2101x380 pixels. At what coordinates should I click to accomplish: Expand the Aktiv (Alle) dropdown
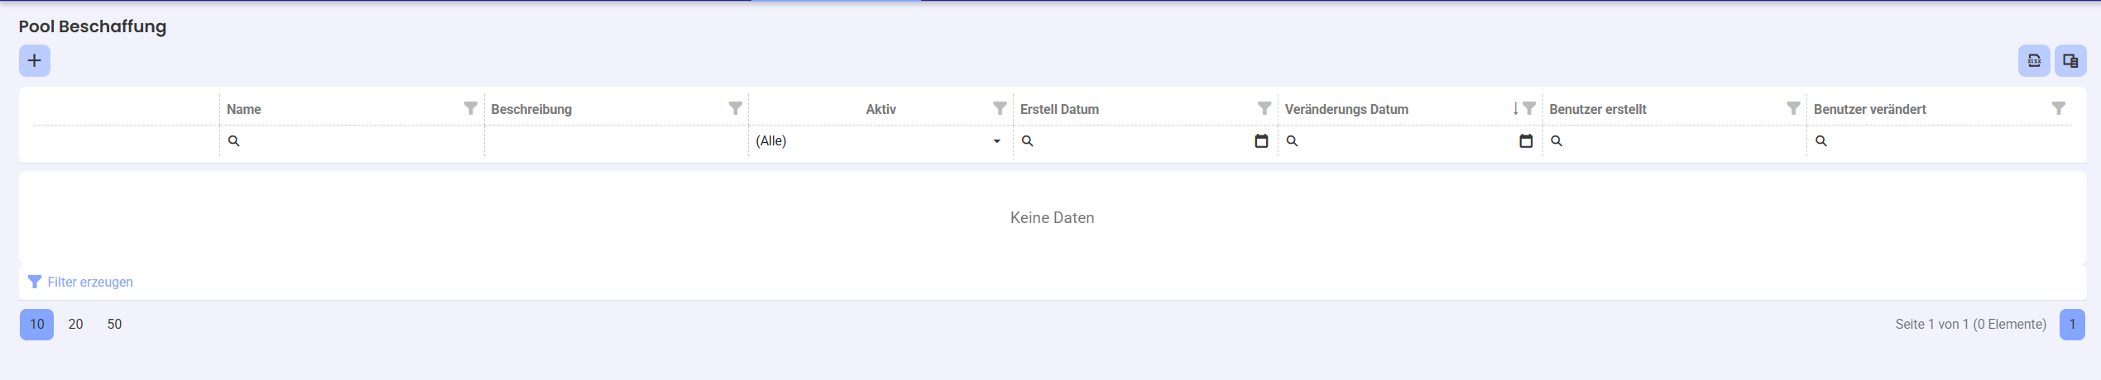pos(997,141)
